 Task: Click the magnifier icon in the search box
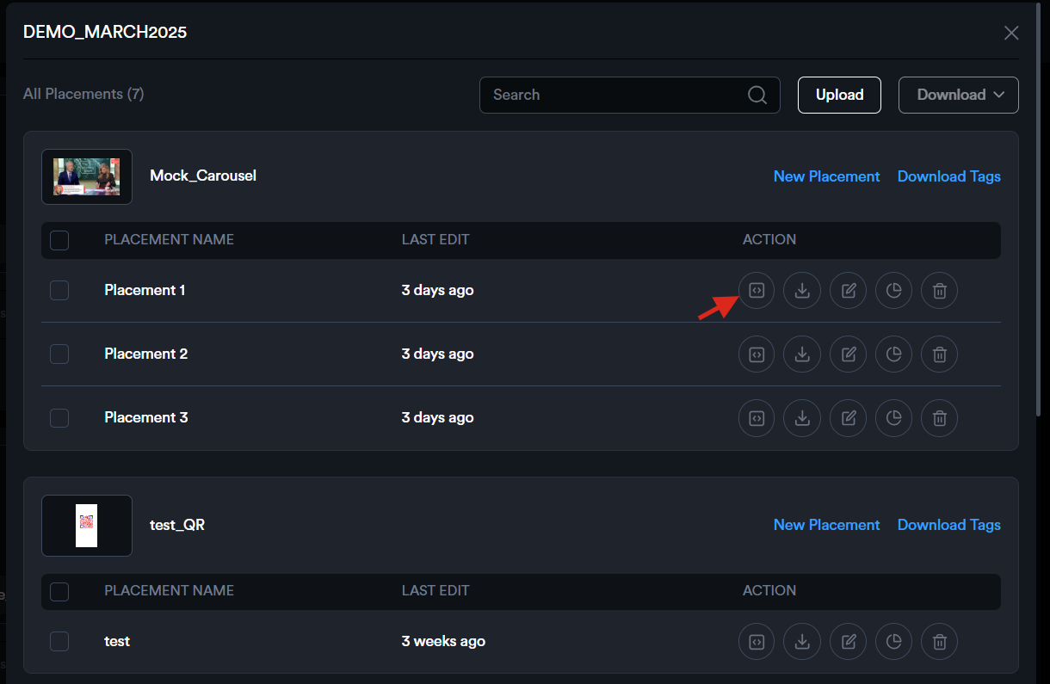coord(757,96)
